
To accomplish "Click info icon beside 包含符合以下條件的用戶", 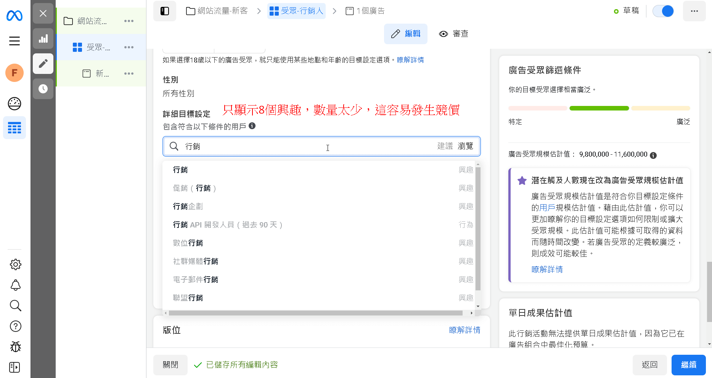I will 252,126.
